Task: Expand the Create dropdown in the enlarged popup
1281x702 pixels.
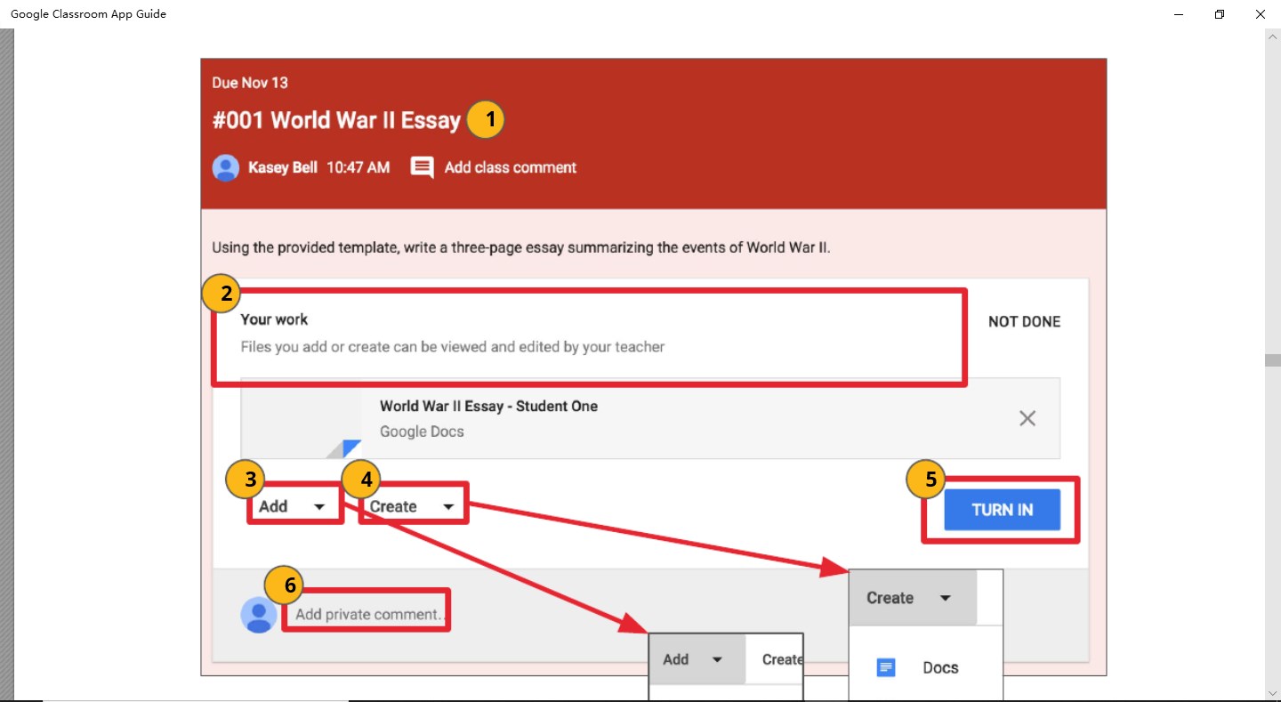Action: 912,598
